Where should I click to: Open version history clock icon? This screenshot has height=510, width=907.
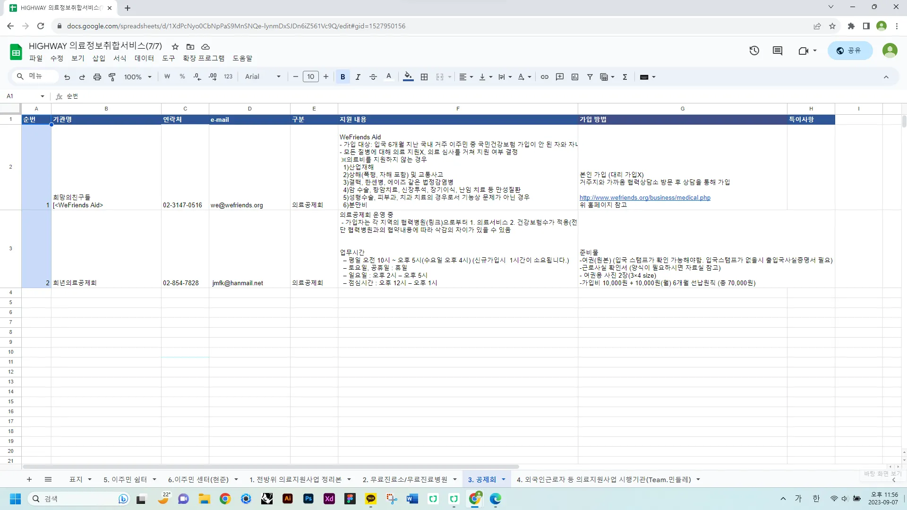pos(754,51)
